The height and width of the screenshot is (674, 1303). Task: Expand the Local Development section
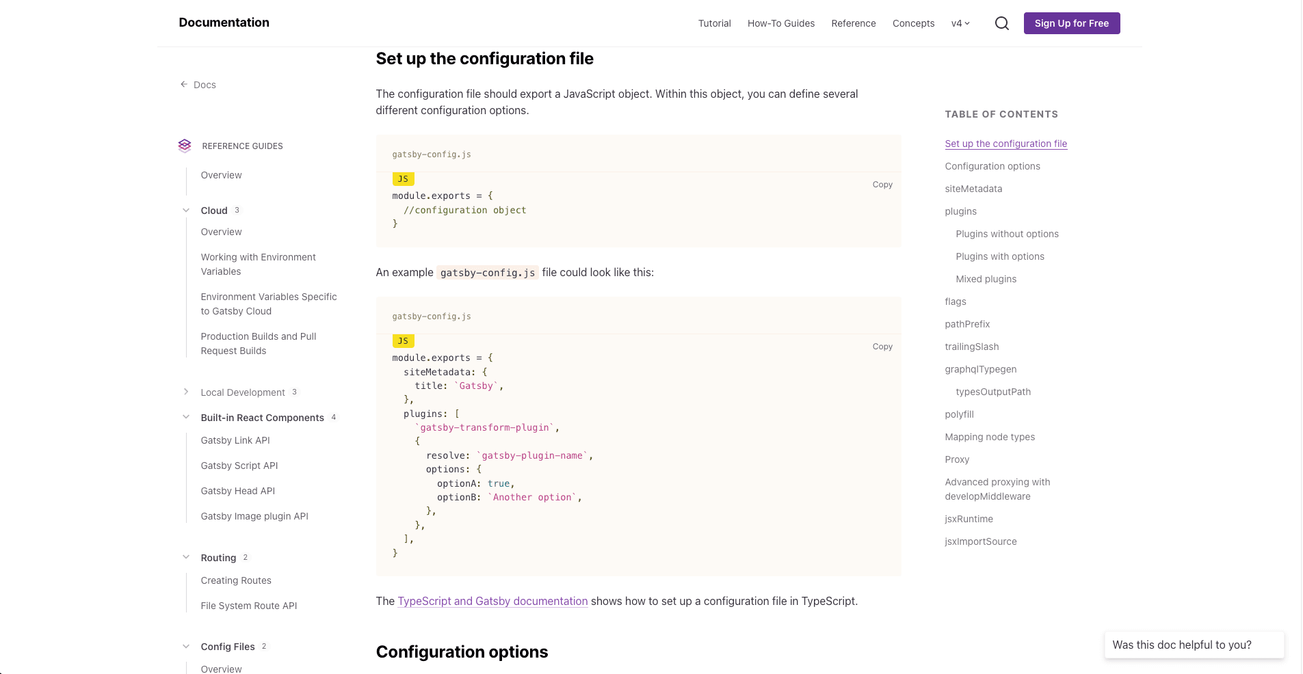coord(186,392)
